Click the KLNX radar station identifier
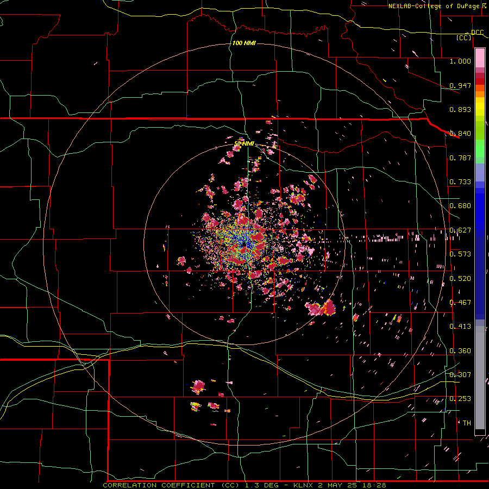Image resolution: width=489 pixels, height=489 pixels. click(304, 485)
